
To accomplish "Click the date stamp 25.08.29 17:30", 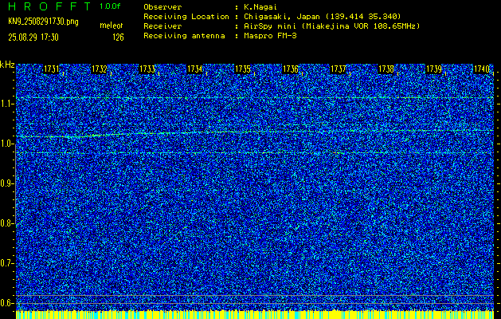I will pos(33,37).
